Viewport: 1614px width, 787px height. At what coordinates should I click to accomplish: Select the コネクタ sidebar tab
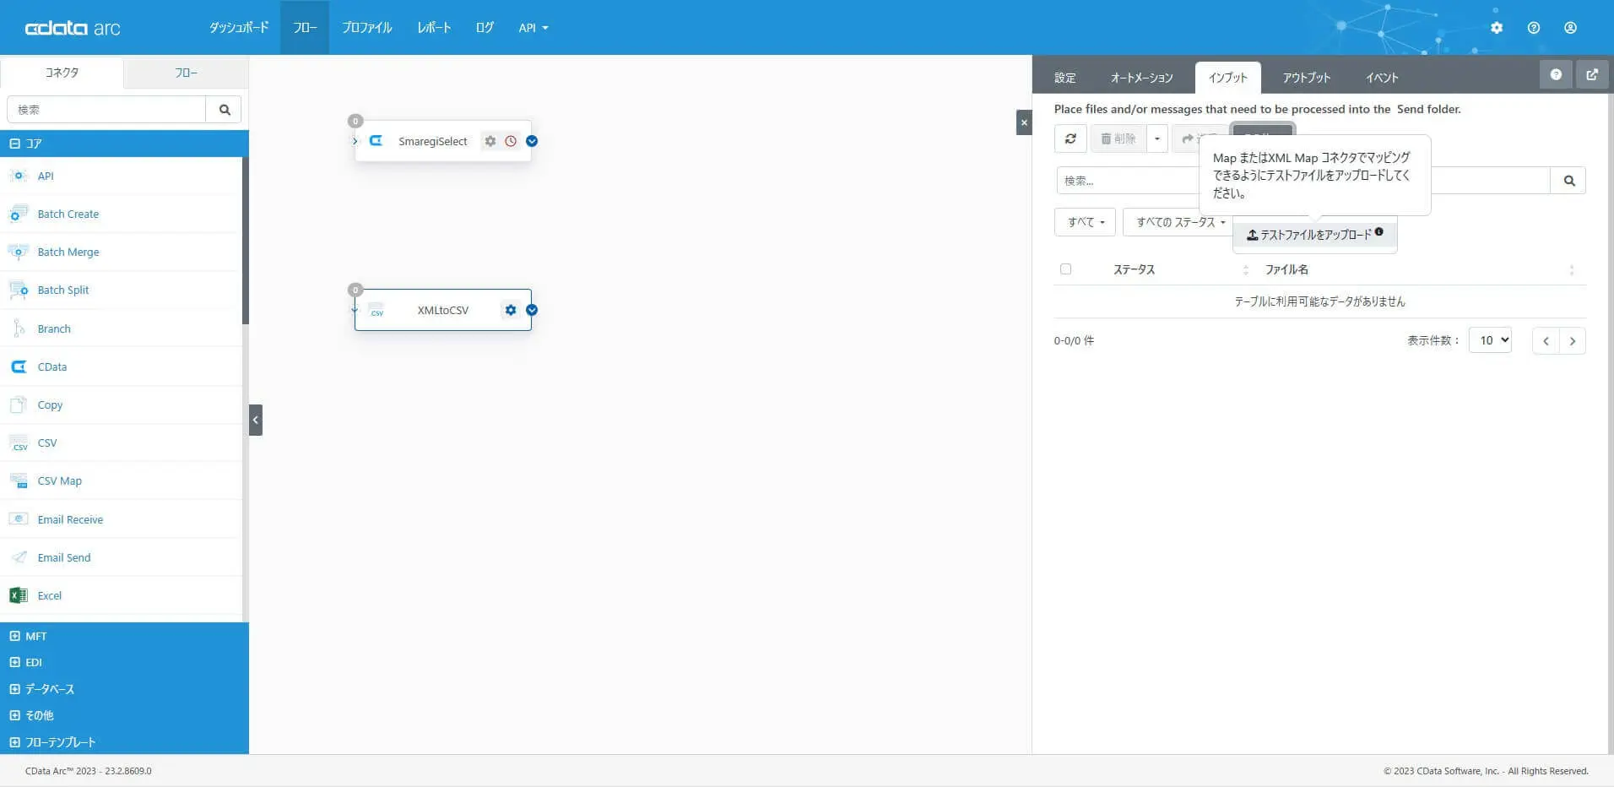coord(62,73)
